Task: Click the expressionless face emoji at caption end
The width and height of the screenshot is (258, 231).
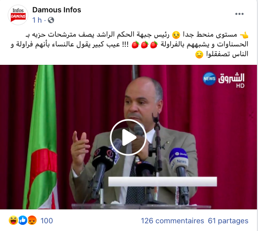Action: click(x=199, y=55)
